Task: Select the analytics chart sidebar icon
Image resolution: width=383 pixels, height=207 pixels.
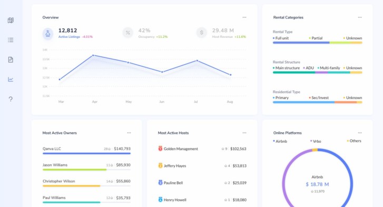Action: [x=11, y=80]
